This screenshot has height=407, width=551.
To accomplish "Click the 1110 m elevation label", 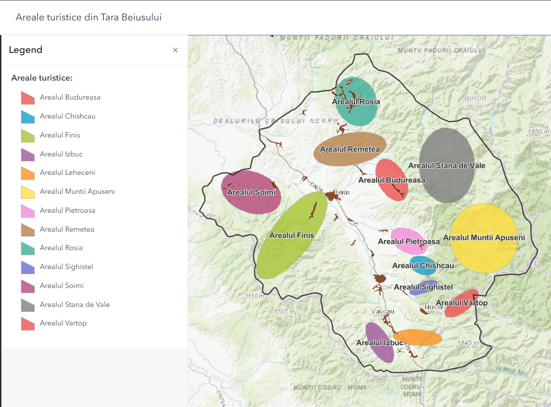I will pyautogui.click(x=255, y=296).
